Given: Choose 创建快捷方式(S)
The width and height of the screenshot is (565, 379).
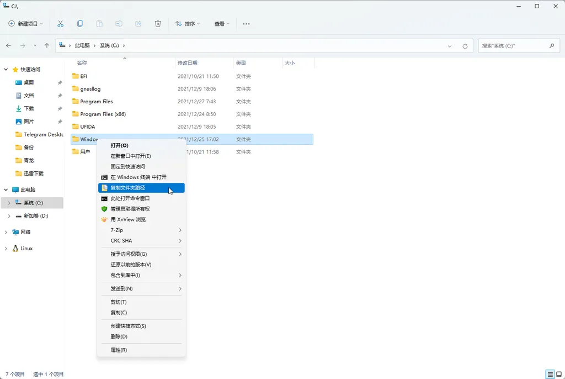Looking at the screenshot, I should coord(141,326).
